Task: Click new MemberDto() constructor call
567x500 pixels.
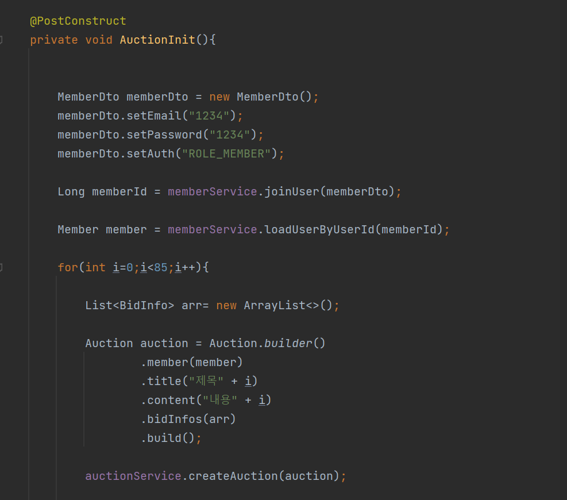Action: click(x=260, y=97)
